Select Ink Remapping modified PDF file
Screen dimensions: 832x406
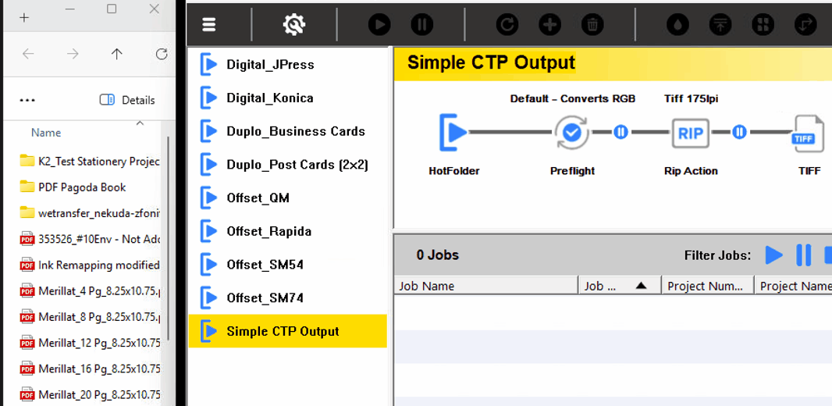click(x=90, y=265)
